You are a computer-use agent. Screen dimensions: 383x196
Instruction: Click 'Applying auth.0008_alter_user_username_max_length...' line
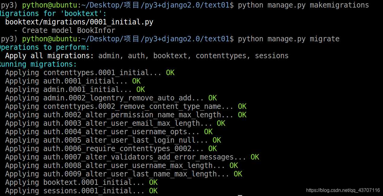click(x=122, y=166)
